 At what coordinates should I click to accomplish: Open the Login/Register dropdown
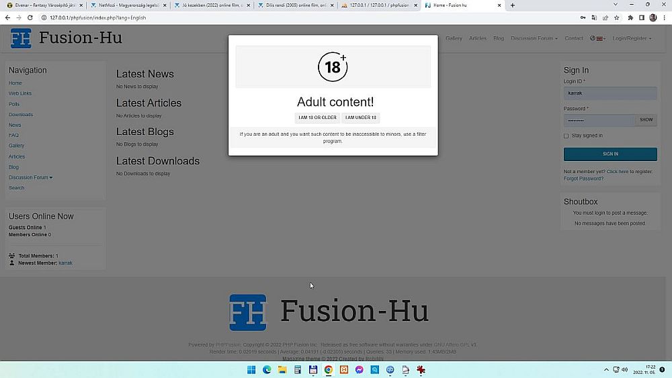tap(631, 38)
